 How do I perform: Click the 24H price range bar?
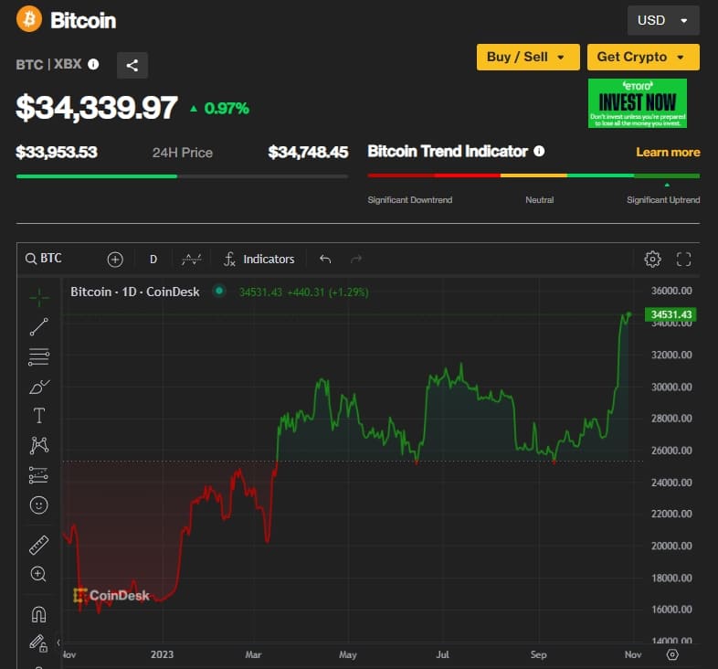(182, 176)
